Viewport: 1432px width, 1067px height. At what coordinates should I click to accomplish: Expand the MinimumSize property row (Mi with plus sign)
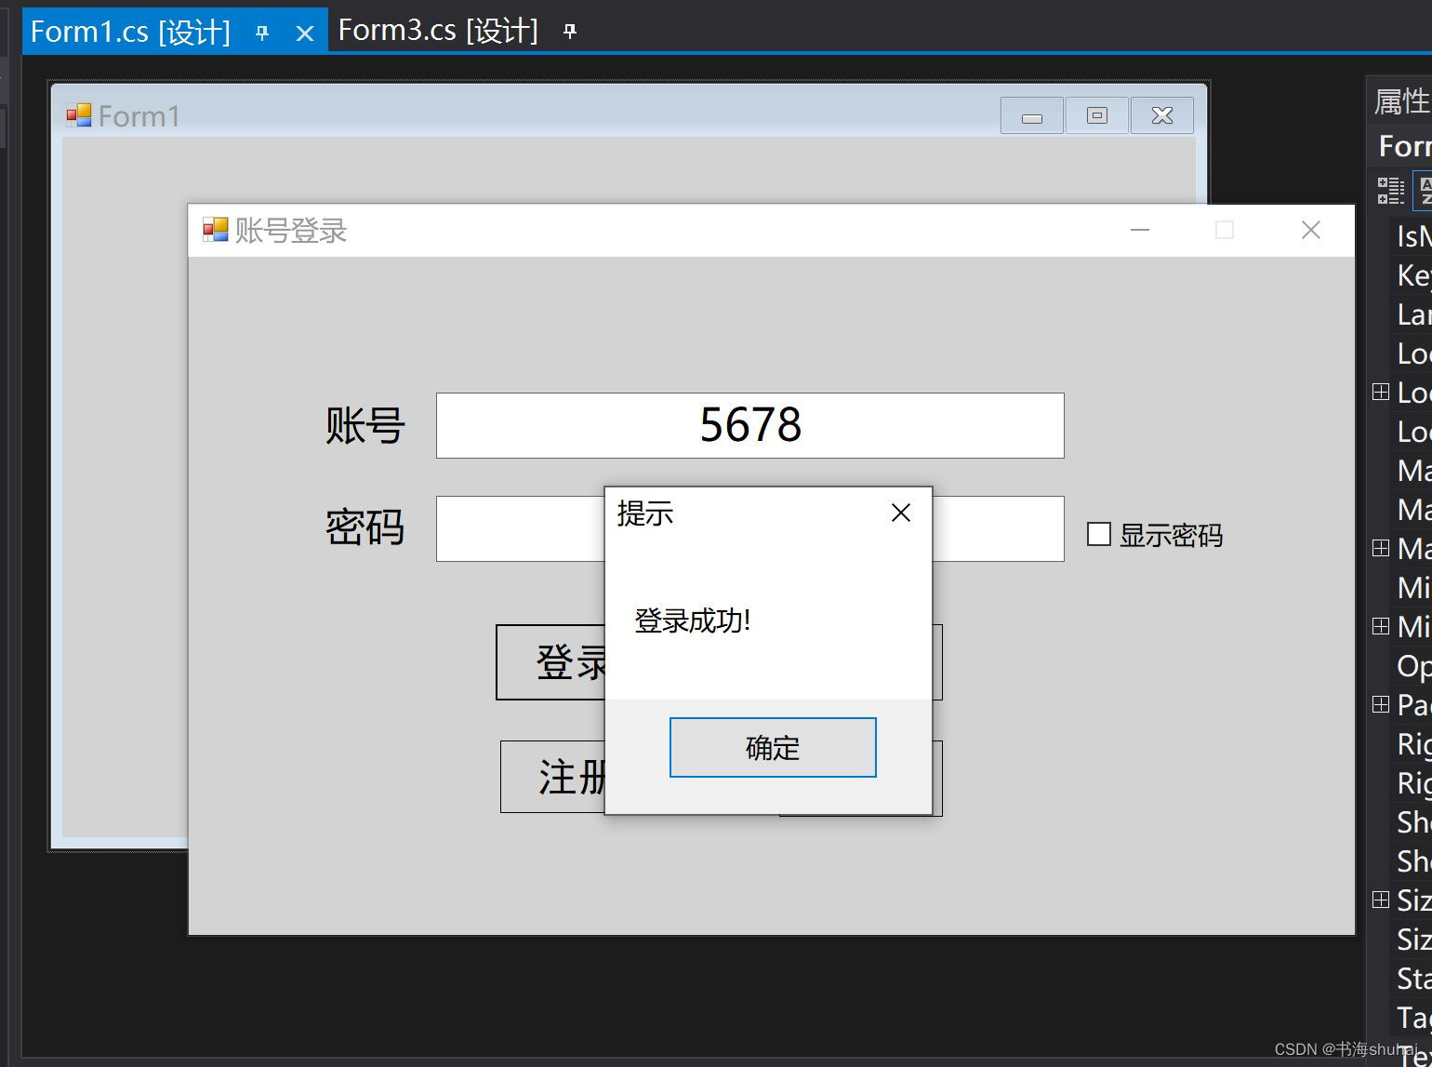pyautogui.click(x=1381, y=627)
